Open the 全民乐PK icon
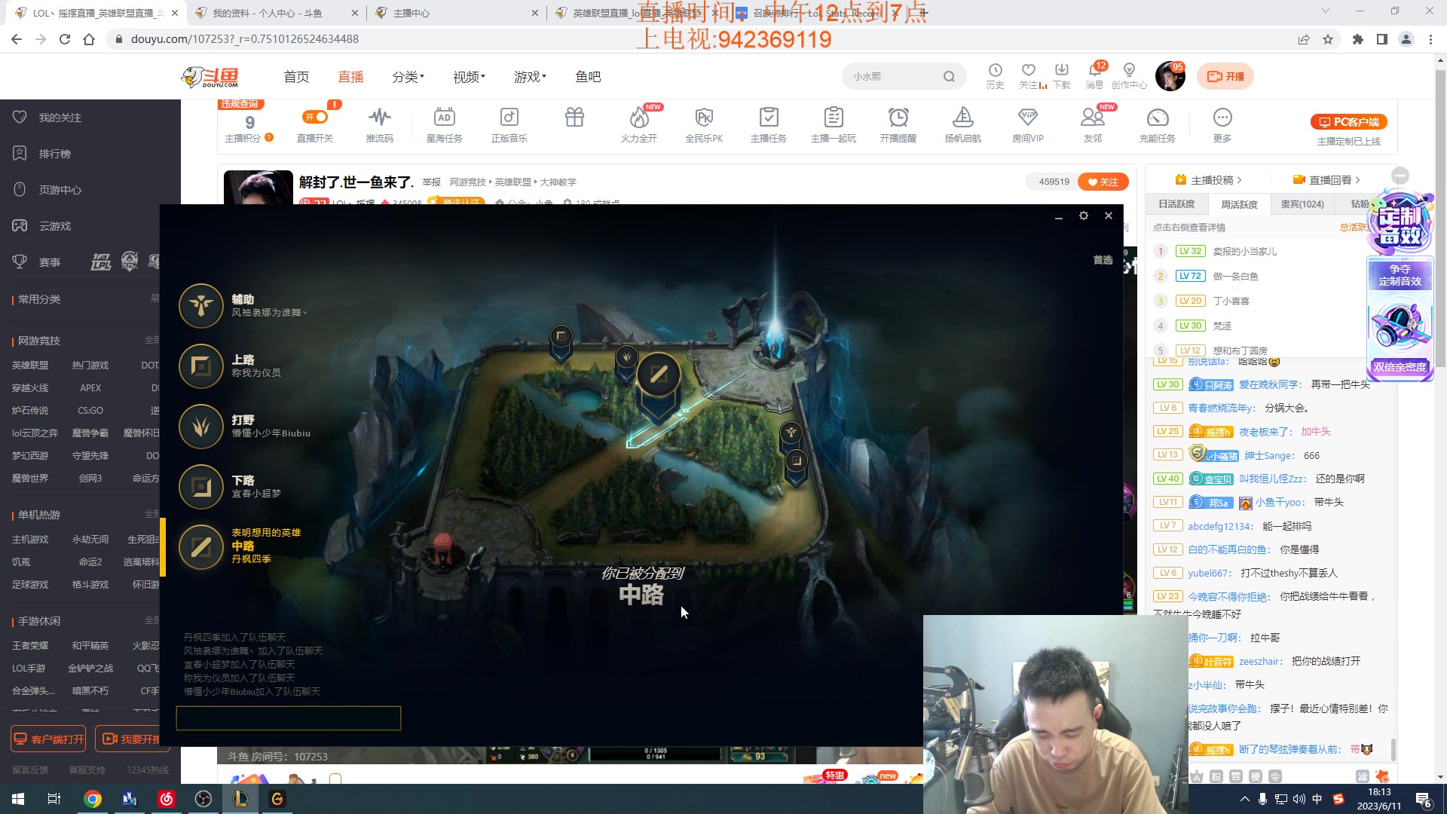 pos(703,118)
